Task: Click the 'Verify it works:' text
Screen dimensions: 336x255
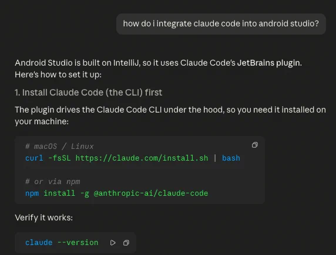Action: pyautogui.click(x=43, y=218)
